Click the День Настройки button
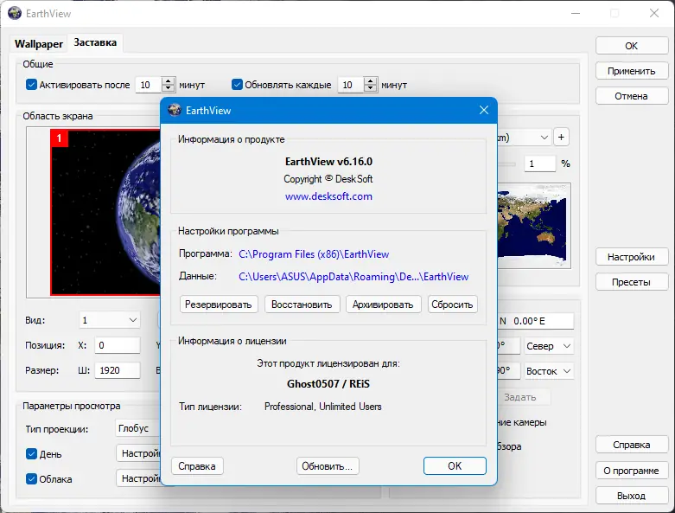This screenshot has width=675, height=513. click(138, 453)
